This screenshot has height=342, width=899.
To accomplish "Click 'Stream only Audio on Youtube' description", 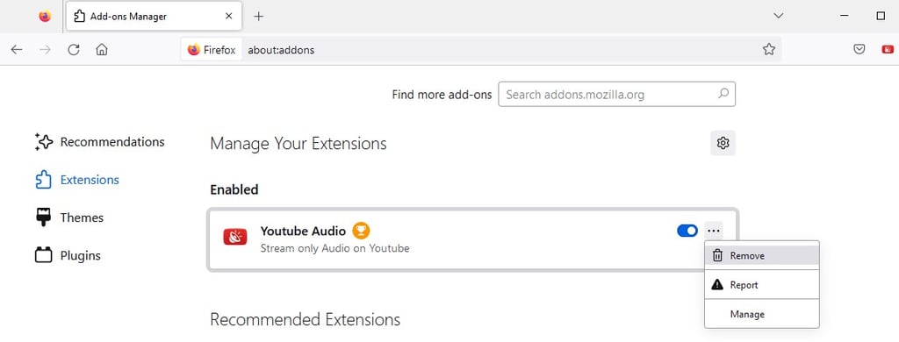I will pos(334,249).
